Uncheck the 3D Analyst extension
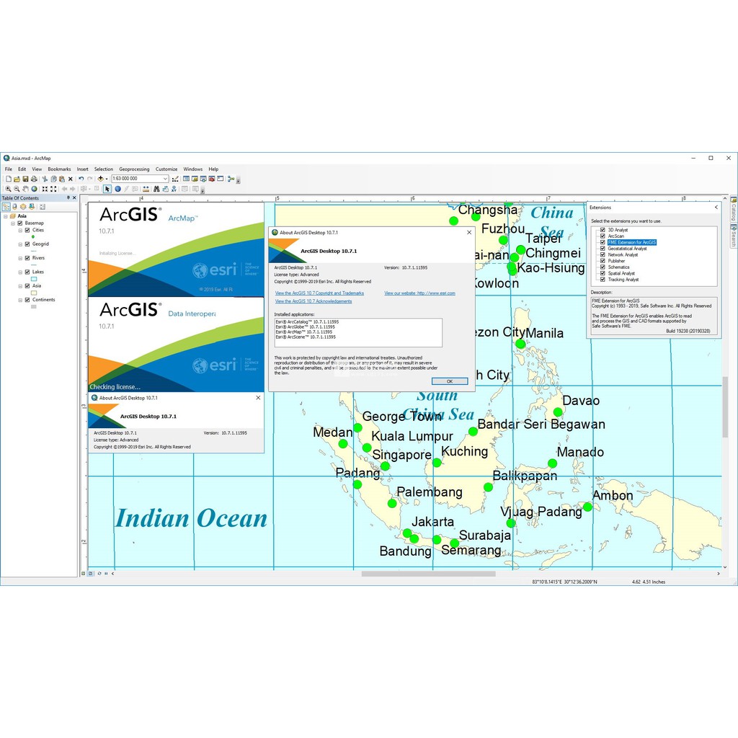The height and width of the screenshot is (738, 738). pos(603,230)
